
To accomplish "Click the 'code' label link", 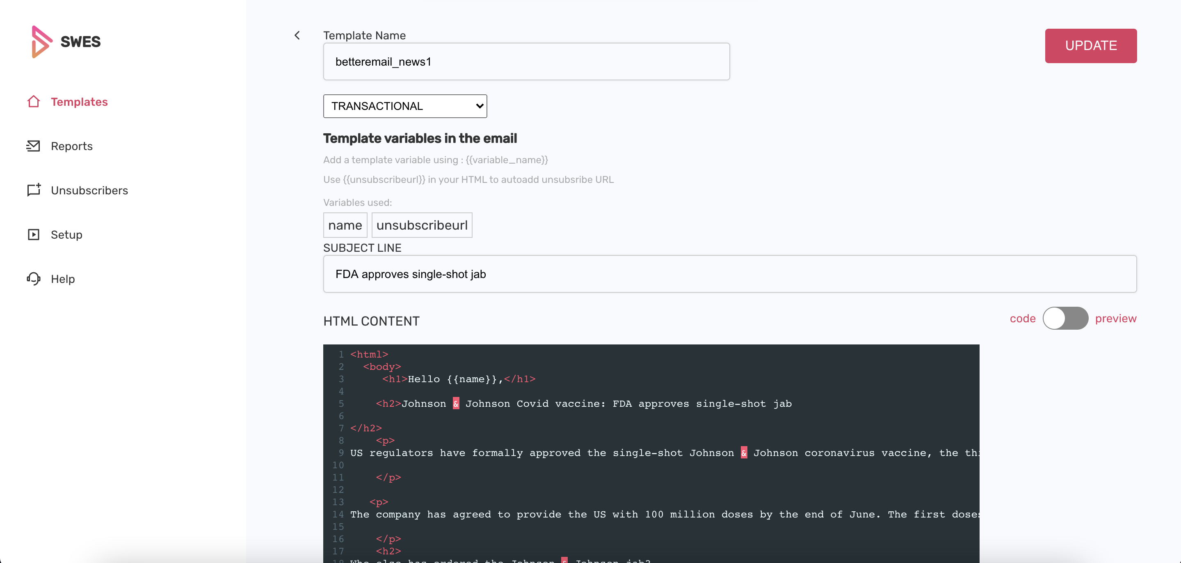I will tap(1022, 318).
